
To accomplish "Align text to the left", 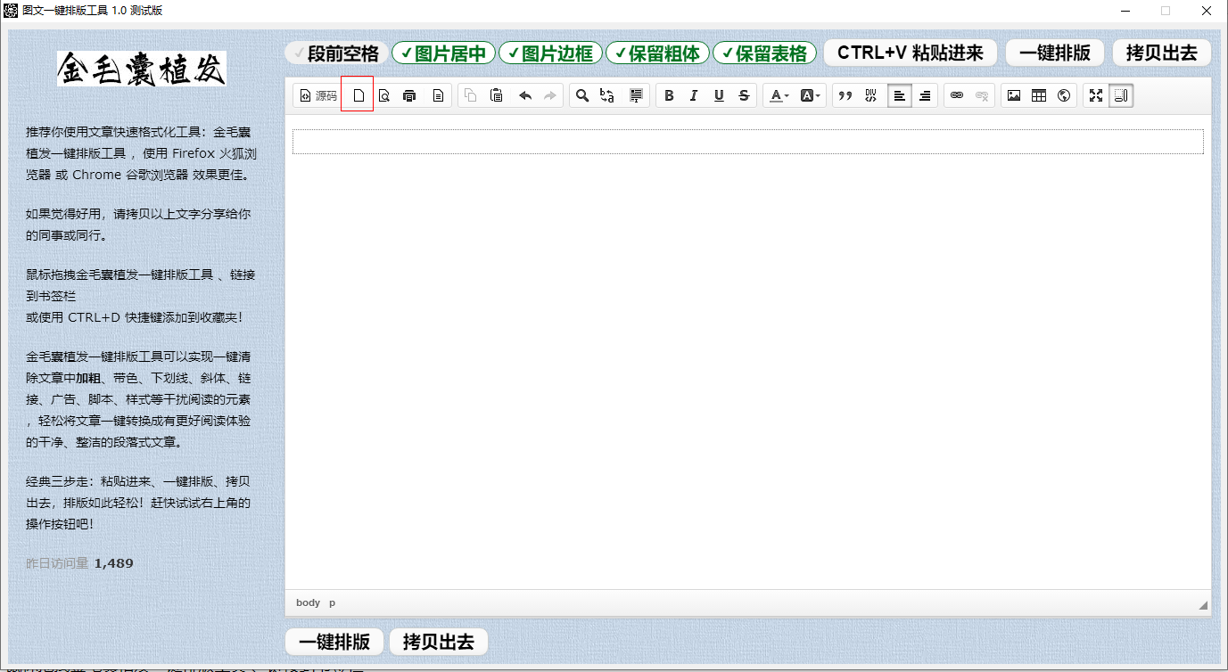I will [900, 95].
